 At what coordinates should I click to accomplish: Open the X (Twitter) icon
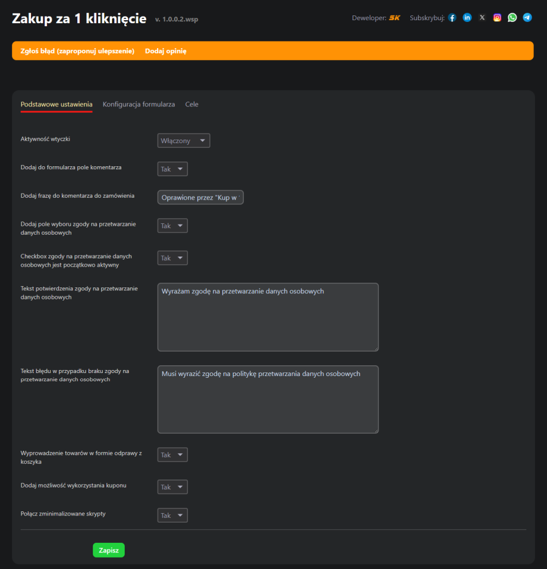[482, 18]
